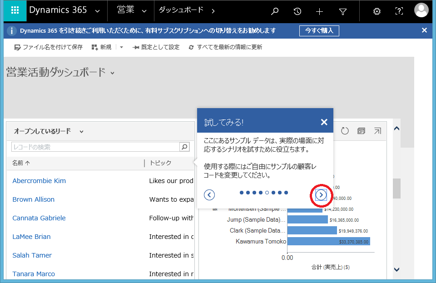Select the first page dot in popup
The height and width of the screenshot is (283, 436).
(241, 193)
